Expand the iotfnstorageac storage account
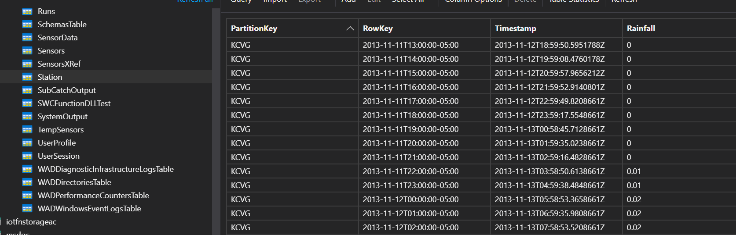The height and width of the screenshot is (235, 736). point(31,222)
